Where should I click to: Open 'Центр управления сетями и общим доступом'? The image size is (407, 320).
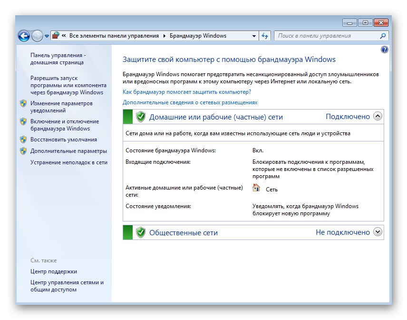tap(67, 286)
